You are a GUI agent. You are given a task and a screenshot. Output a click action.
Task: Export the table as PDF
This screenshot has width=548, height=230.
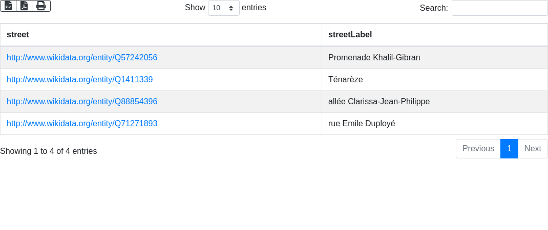[x=24, y=6]
